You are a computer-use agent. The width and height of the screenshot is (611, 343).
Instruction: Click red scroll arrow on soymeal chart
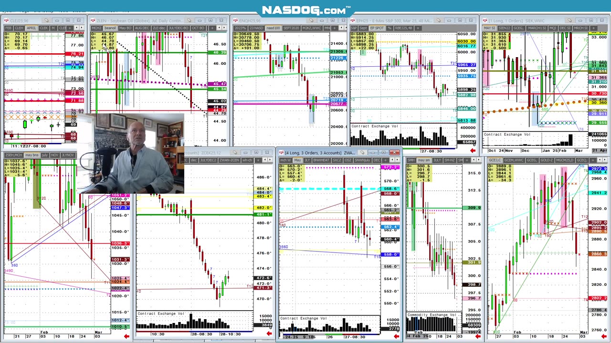[477, 336]
